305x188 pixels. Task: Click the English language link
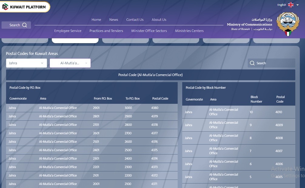(x=282, y=5)
